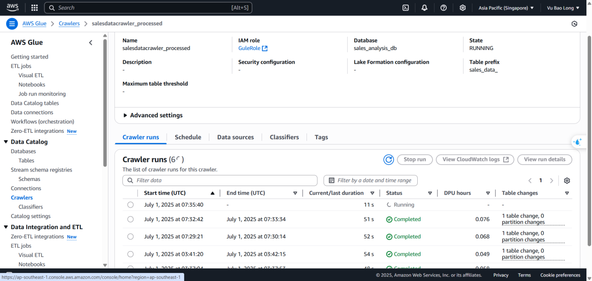592x281 pixels.
Task: Open Stream schema registries in sidebar
Action: 42,170
